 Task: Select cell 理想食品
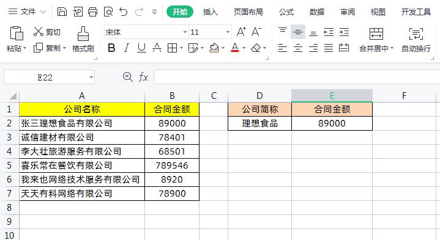pyautogui.click(x=260, y=123)
